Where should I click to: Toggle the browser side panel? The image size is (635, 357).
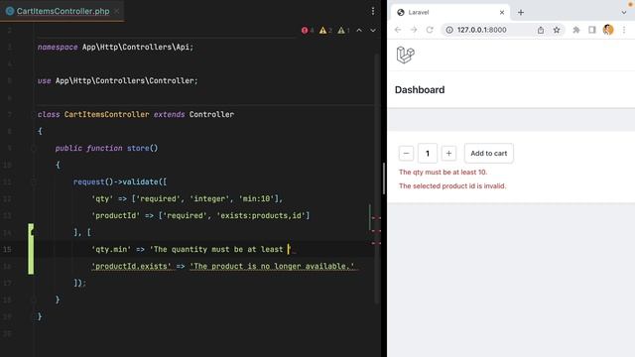(x=592, y=30)
